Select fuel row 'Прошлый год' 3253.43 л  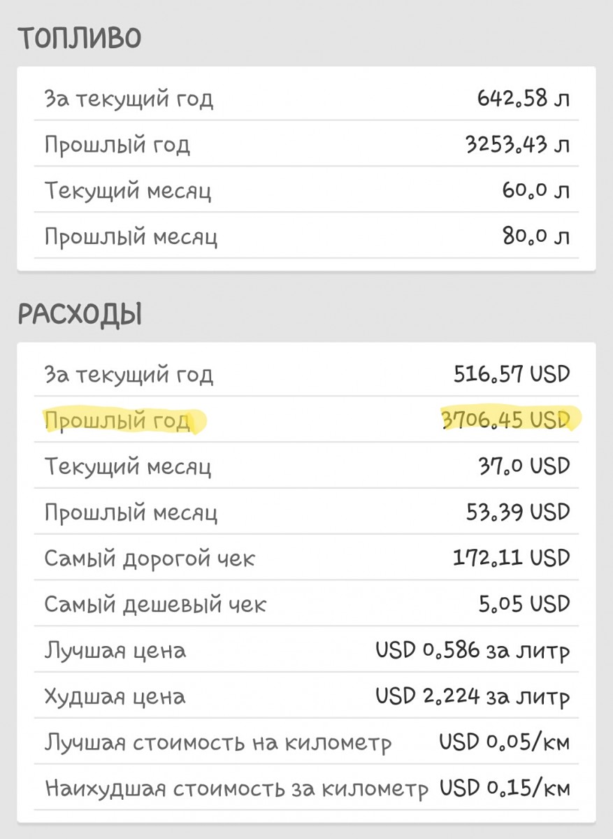(306, 144)
